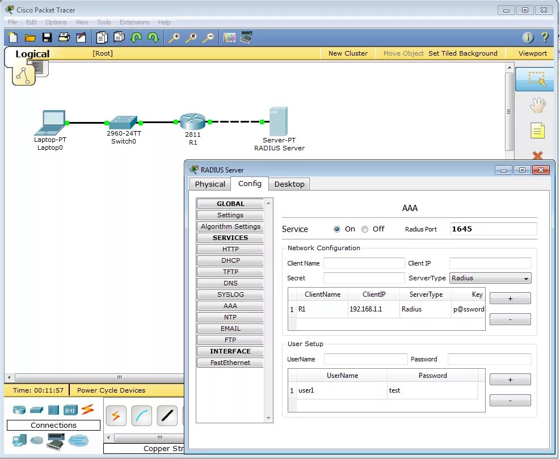The image size is (560, 459).
Task: Choose the Move Layout hand tool
Action: [x=537, y=106]
